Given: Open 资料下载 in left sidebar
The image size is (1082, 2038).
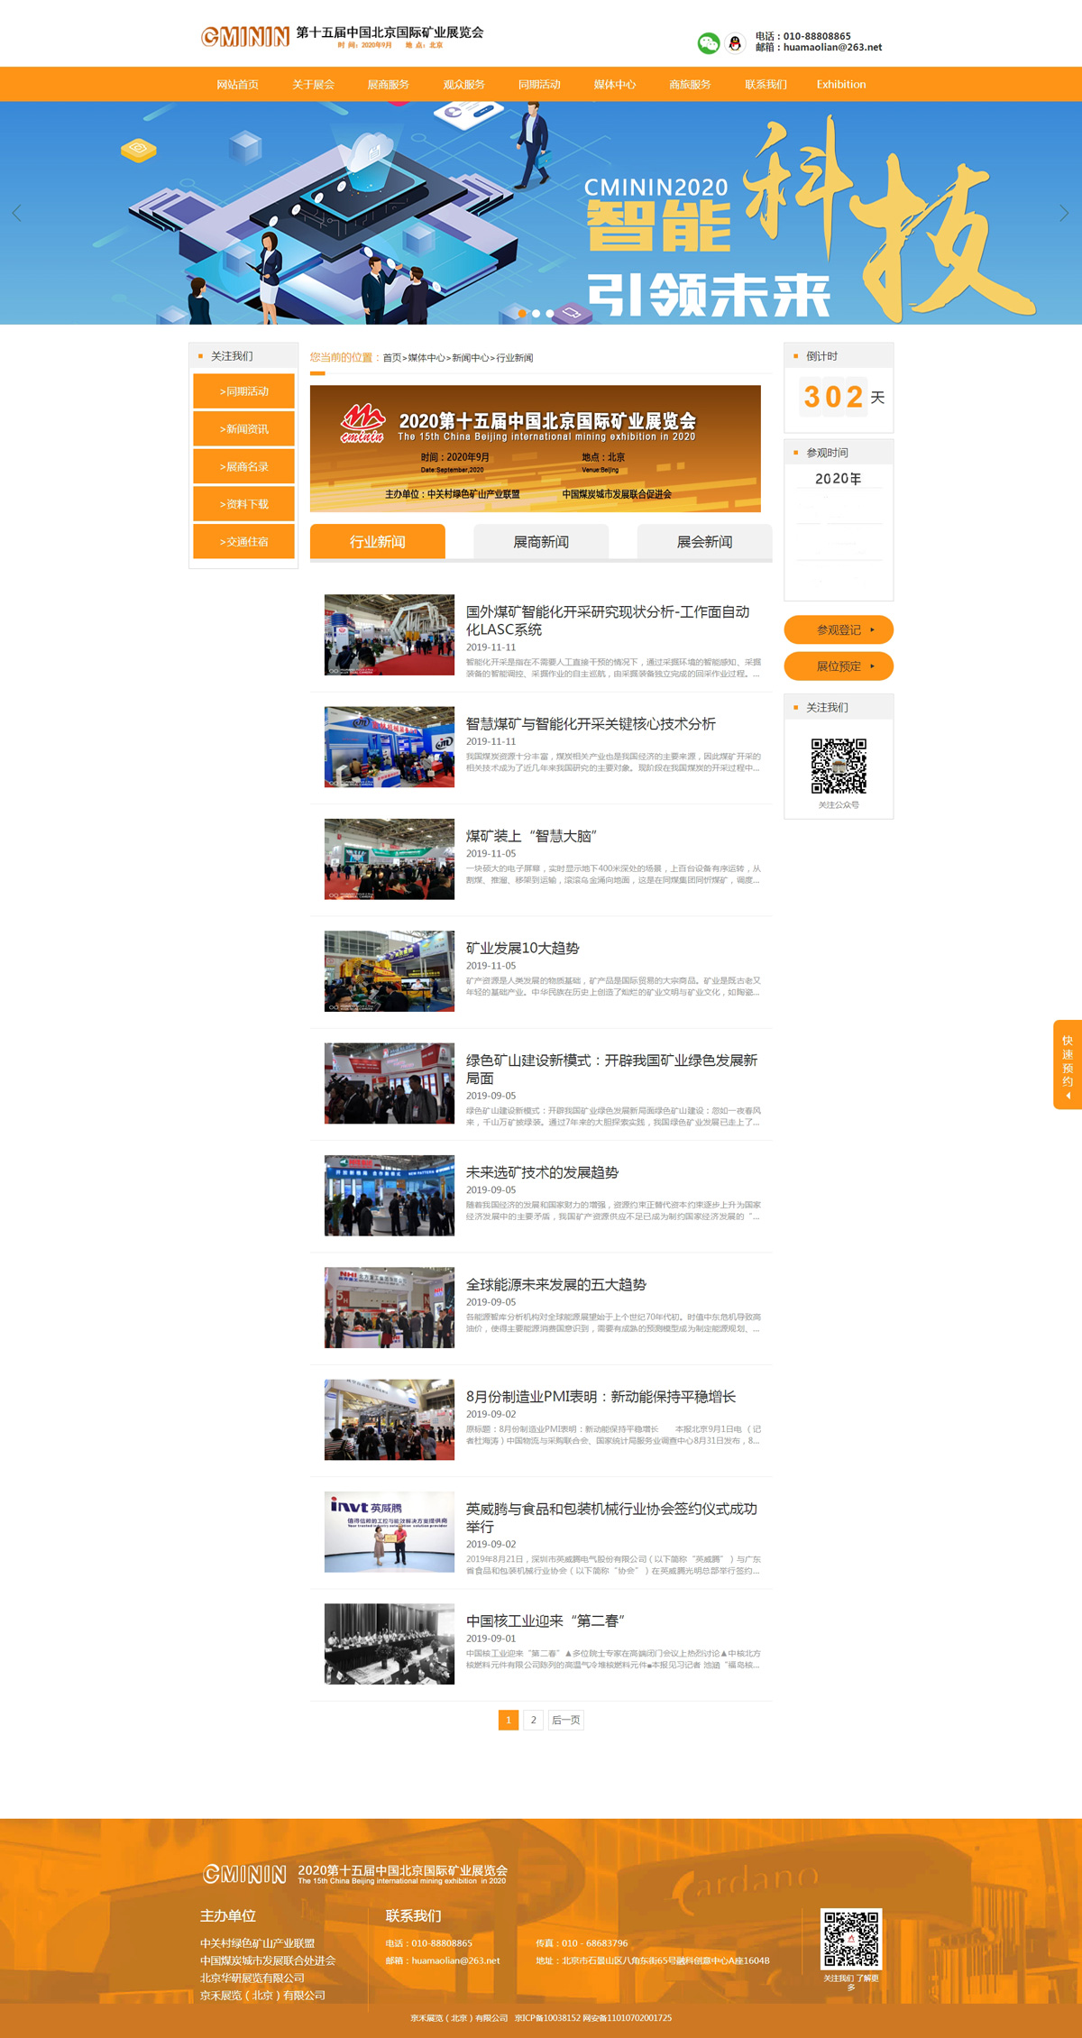Looking at the screenshot, I should [x=243, y=504].
